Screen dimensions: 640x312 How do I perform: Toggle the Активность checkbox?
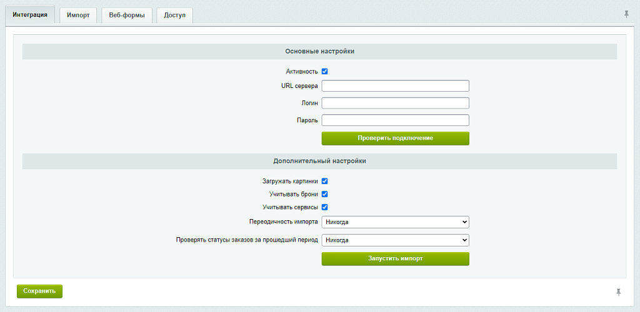(x=325, y=72)
